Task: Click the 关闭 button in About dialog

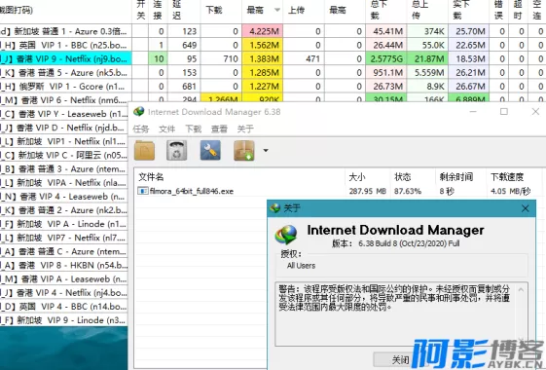Action: (400, 359)
